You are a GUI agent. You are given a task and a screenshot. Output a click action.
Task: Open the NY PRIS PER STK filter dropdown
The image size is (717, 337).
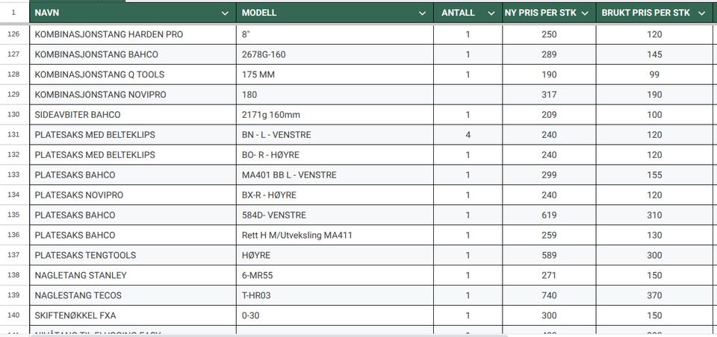click(x=584, y=13)
